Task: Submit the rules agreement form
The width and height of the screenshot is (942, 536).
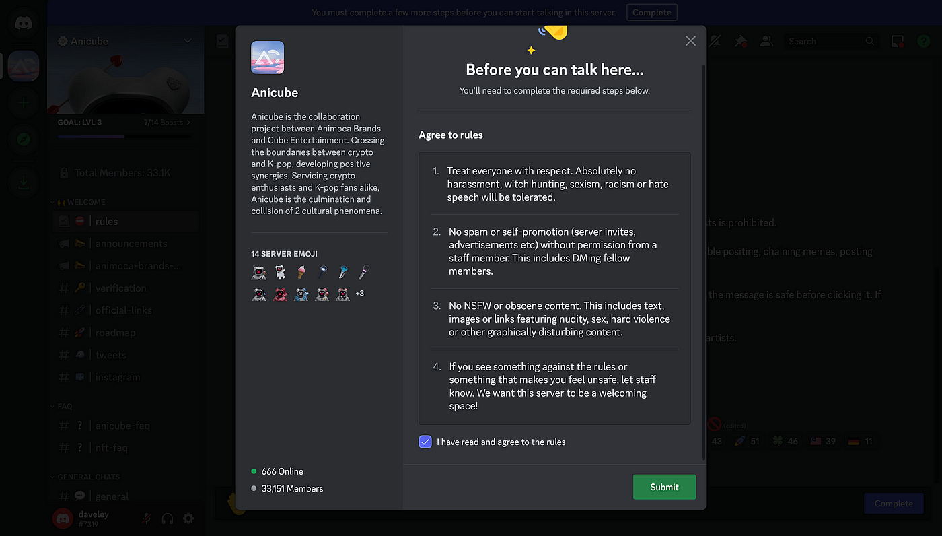Action: click(x=664, y=487)
